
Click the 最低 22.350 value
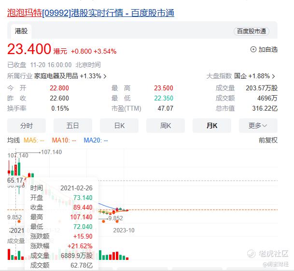click(x=164, y=98)
